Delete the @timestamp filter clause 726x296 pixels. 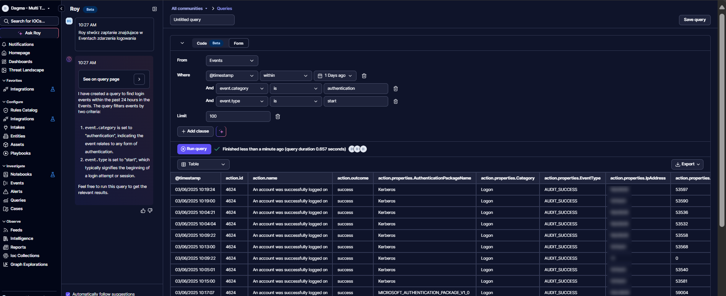pos(364,76)
